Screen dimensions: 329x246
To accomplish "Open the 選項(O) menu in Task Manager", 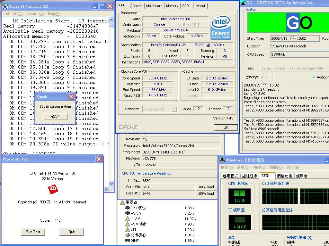I will point(243,168).
